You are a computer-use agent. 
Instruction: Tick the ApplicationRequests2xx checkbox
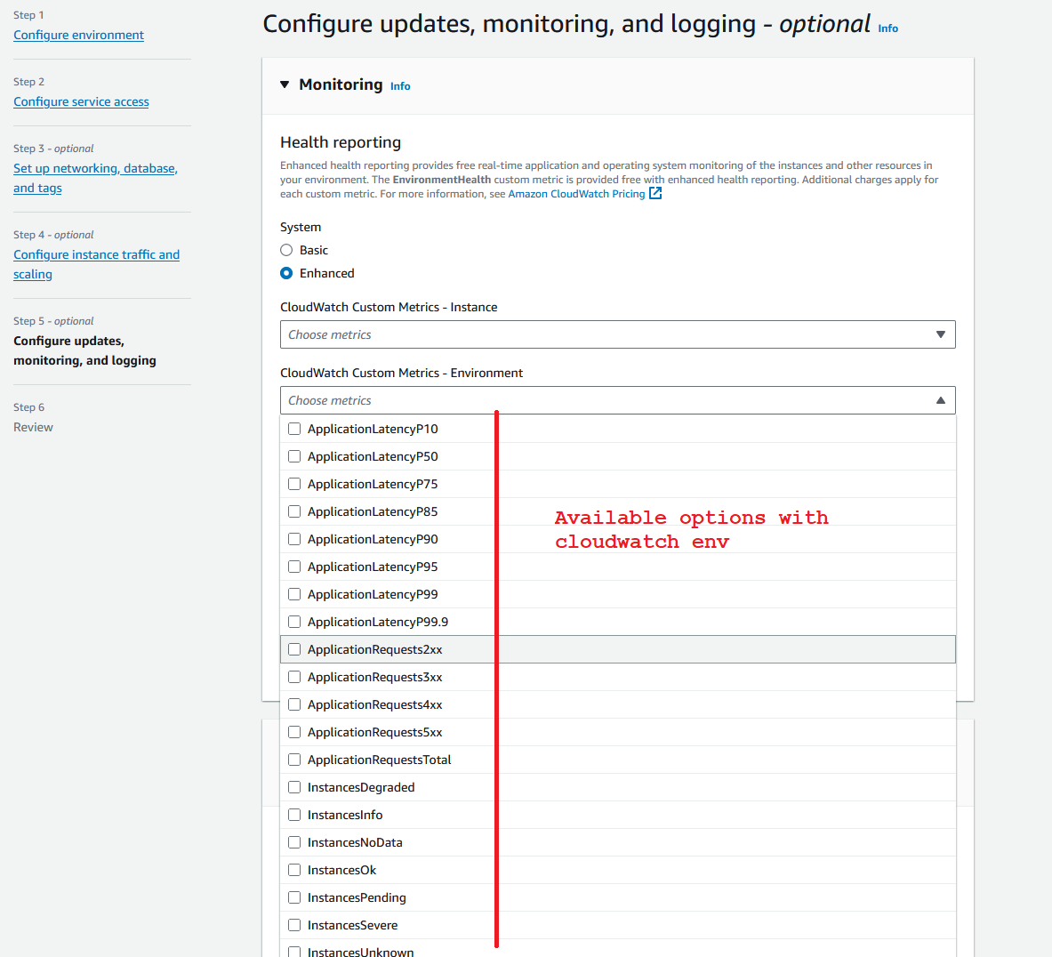coord(294,649)
